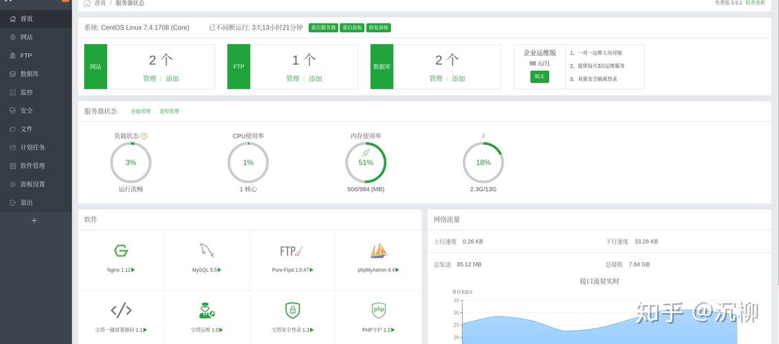Click the 重启面板 button
779x344 pixels.
pyautogui.click(x=352, y=28)
